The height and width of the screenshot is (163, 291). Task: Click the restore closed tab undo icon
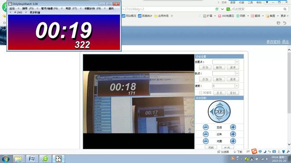285,23
